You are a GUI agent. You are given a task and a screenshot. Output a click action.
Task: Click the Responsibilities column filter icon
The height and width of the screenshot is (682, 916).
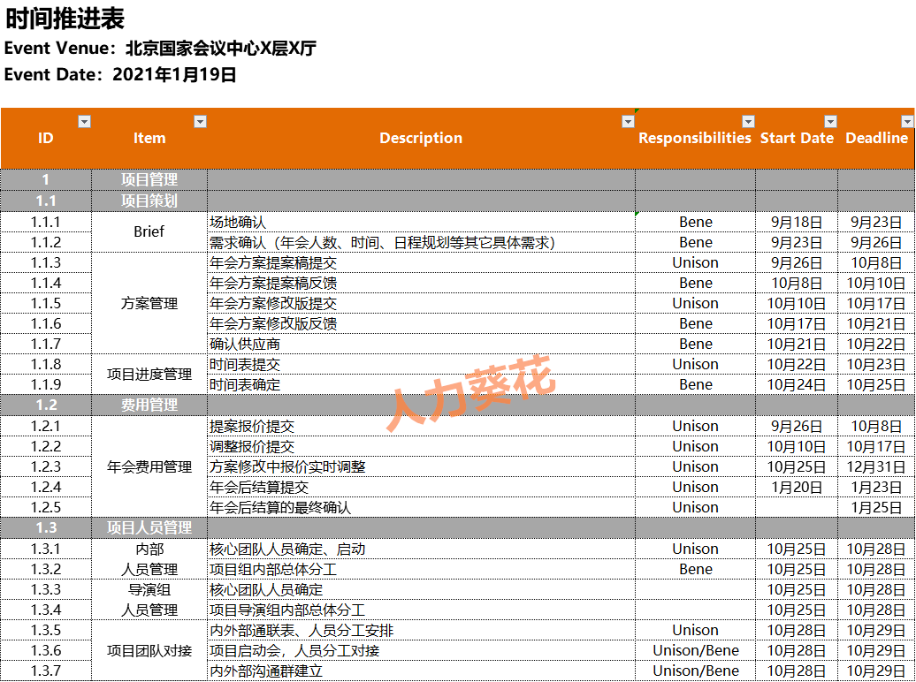point(749,122)
